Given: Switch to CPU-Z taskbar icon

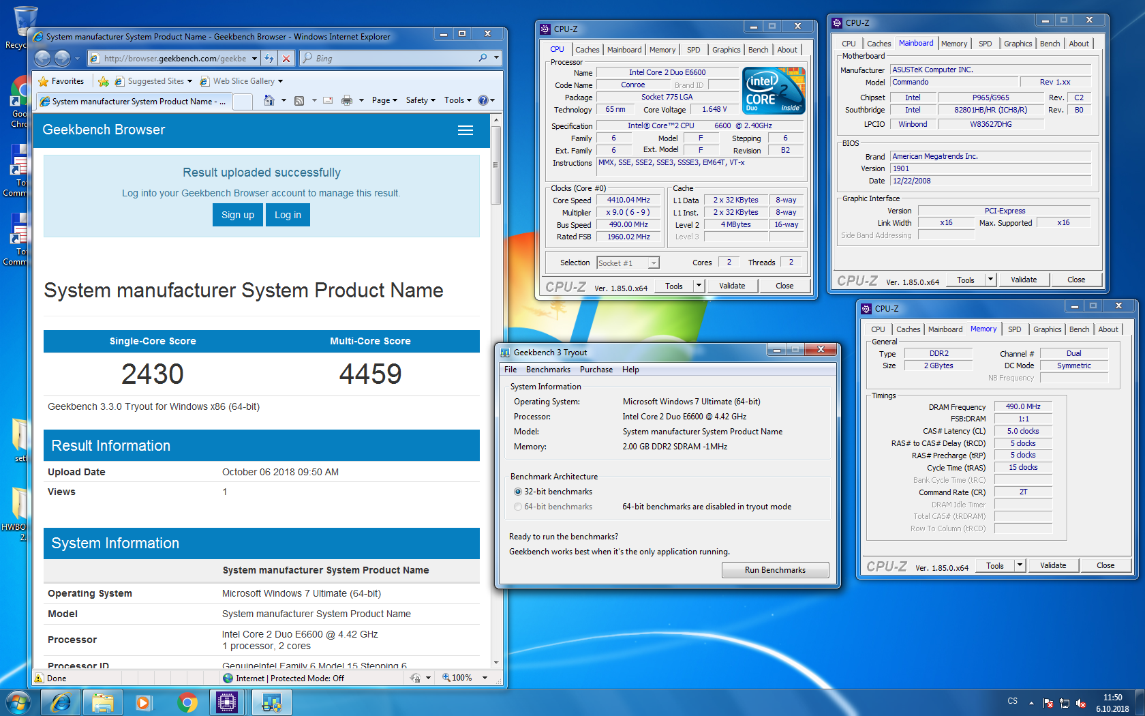Looking at the screenshot, I should (x=226, y=702).
